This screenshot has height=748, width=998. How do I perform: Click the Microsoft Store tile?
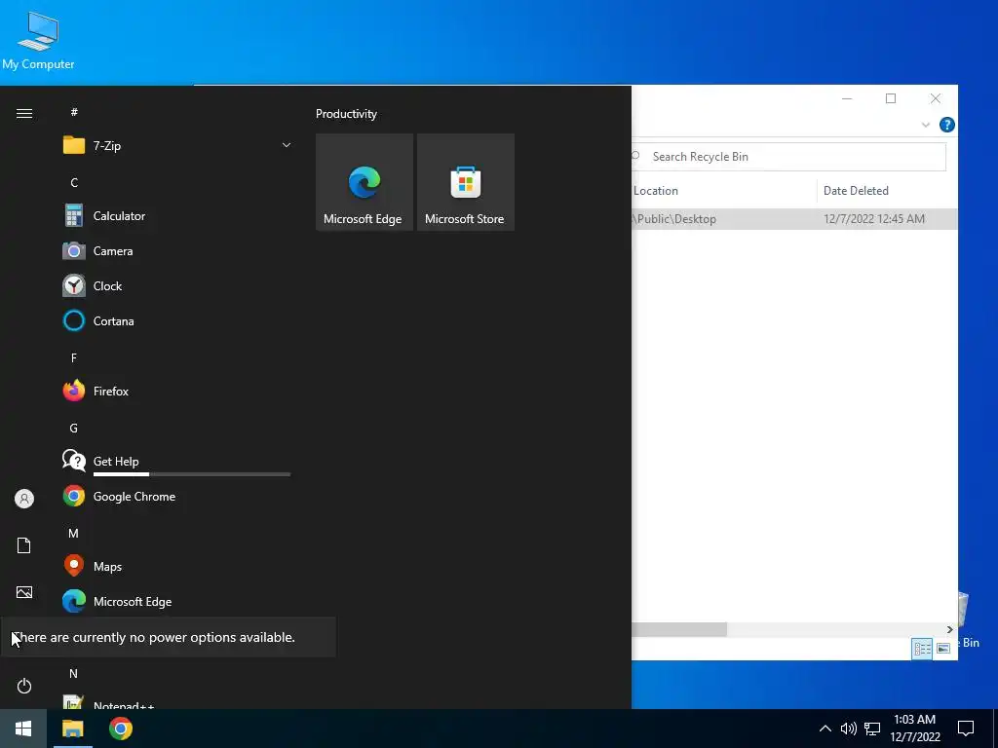465,182
